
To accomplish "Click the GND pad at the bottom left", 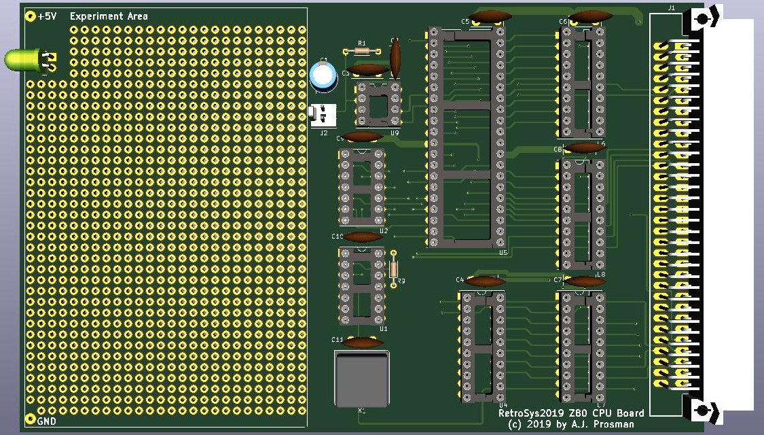I will pos(30,419).
